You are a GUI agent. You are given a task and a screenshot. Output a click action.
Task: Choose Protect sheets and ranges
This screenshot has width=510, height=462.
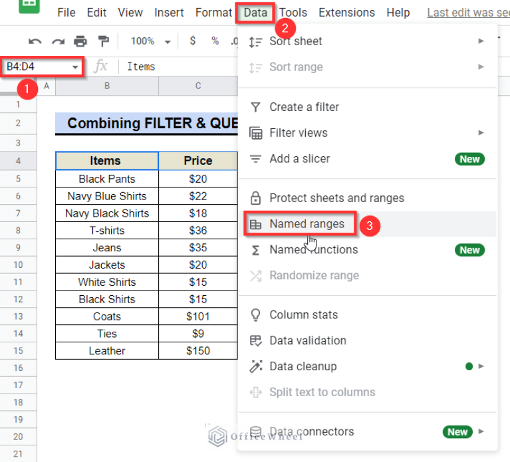(x=367, y=198)
